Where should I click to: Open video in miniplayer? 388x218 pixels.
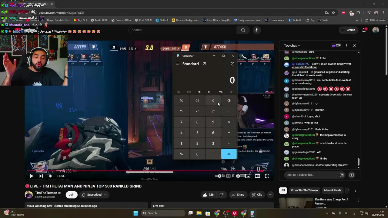248,176
